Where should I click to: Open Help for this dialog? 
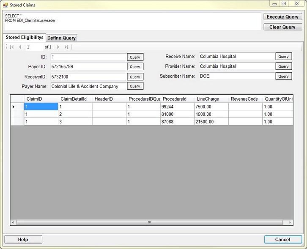[x=23, y=239]
